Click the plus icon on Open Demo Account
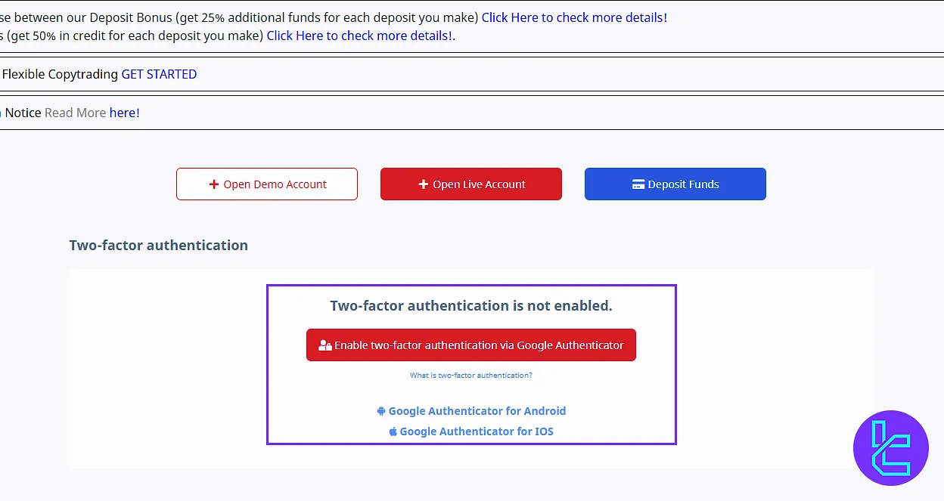Image resolution: width=944 pixels, height=501 pixels. tap(214, 184)
